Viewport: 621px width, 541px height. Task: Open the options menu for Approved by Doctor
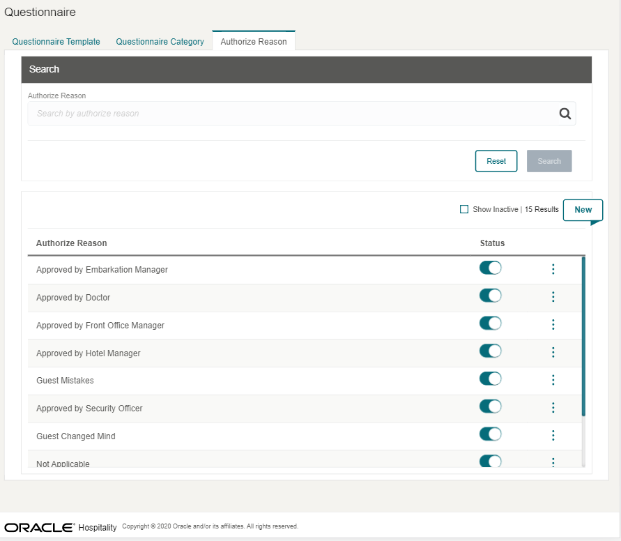553,297
